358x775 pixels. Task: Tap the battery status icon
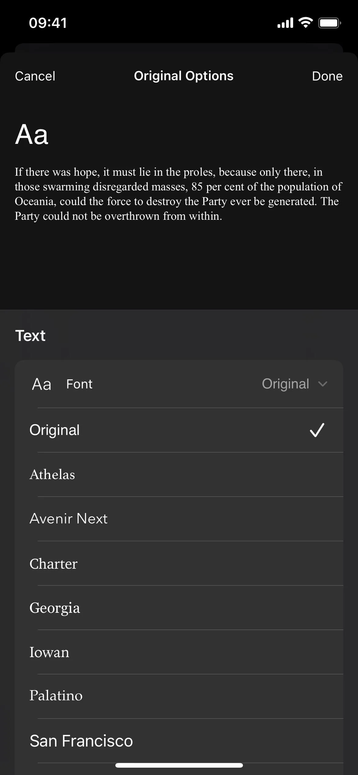(330, 23)
